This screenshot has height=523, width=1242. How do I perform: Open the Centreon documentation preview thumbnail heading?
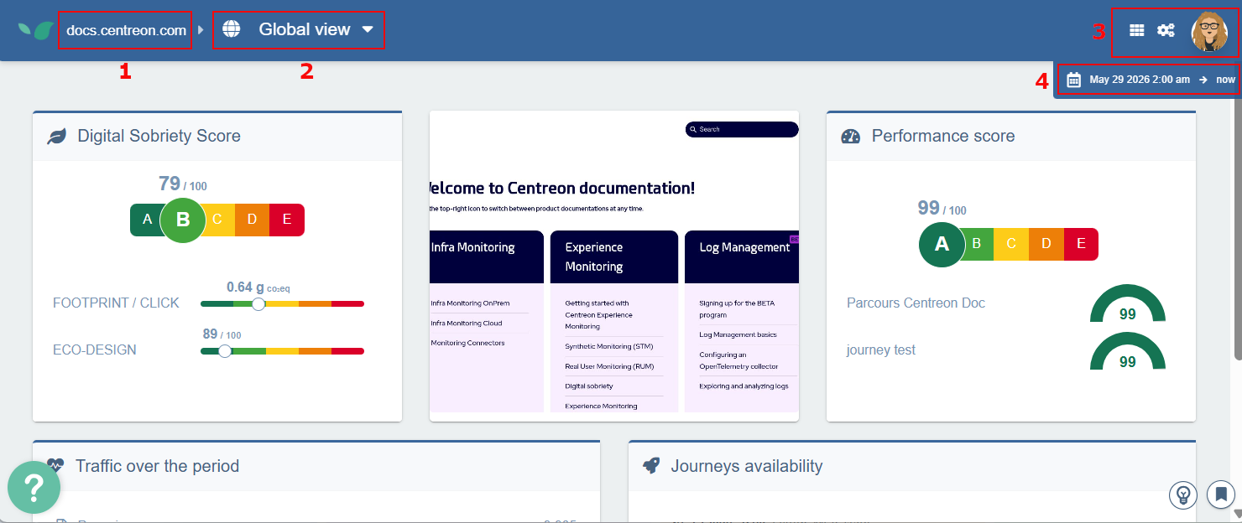point(561,188)
